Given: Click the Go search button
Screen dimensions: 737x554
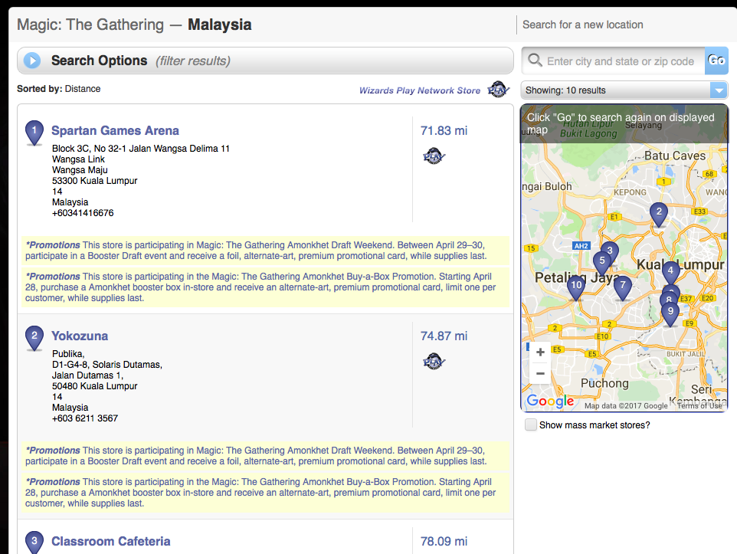Looking at the screenshot, I should point(716,61).
